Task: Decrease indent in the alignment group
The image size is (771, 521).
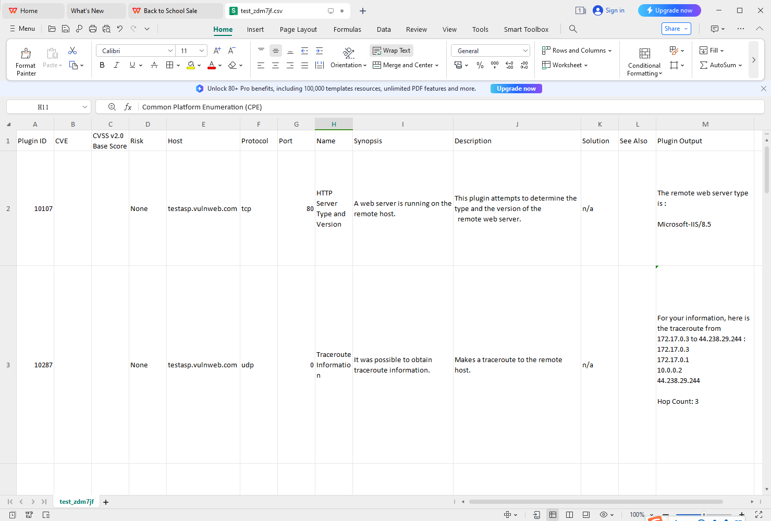Action: click(305, 51)
